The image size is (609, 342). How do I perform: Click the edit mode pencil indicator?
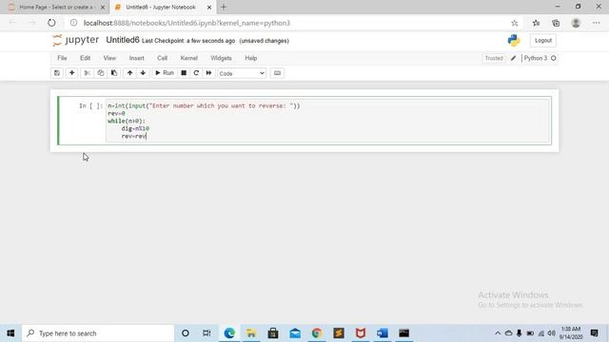[x=514, y=58]
